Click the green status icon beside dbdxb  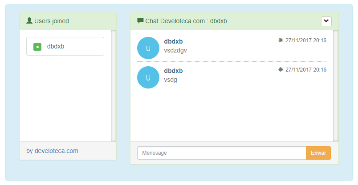(37, 46)
